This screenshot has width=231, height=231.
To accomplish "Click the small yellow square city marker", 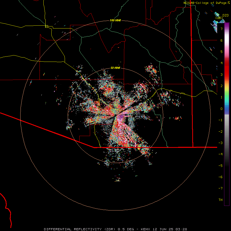I will click(46, 26).
